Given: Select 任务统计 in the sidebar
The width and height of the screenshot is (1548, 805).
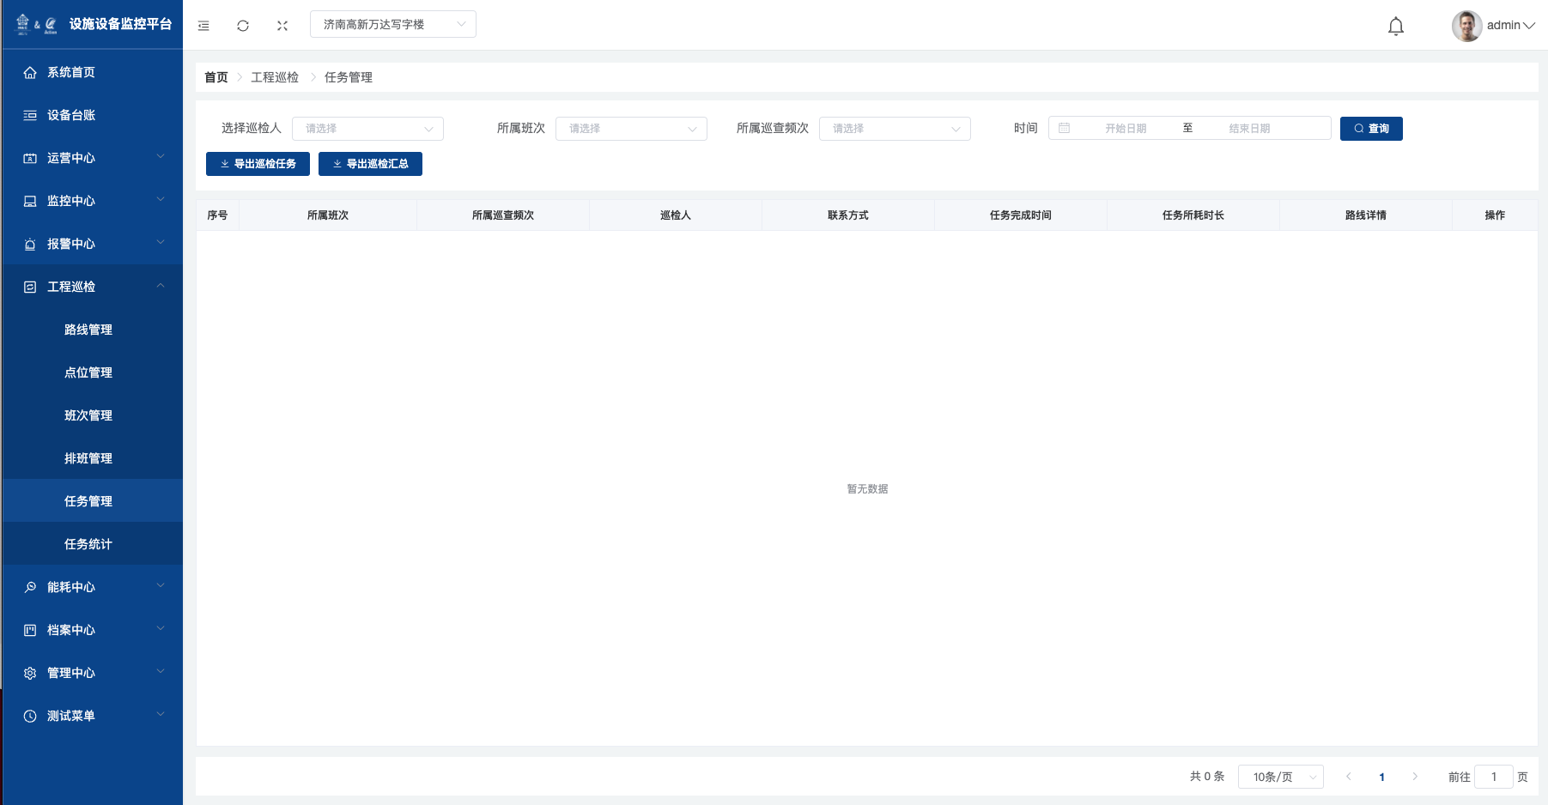Looking at the screenshot, I should [88, 544].
